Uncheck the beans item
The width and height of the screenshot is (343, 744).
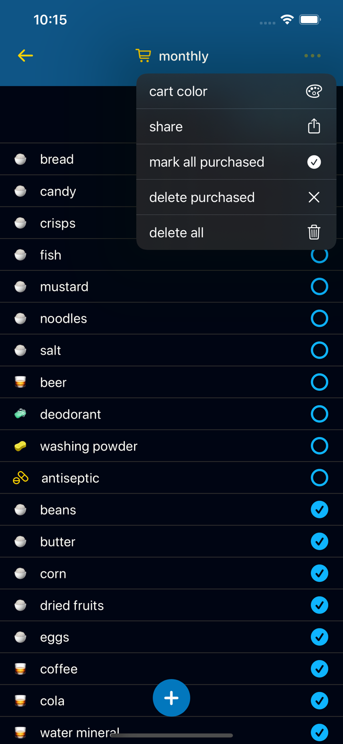click(319, 510)
